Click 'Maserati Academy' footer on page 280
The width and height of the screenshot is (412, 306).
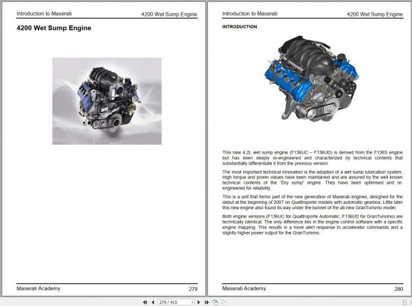244,288
